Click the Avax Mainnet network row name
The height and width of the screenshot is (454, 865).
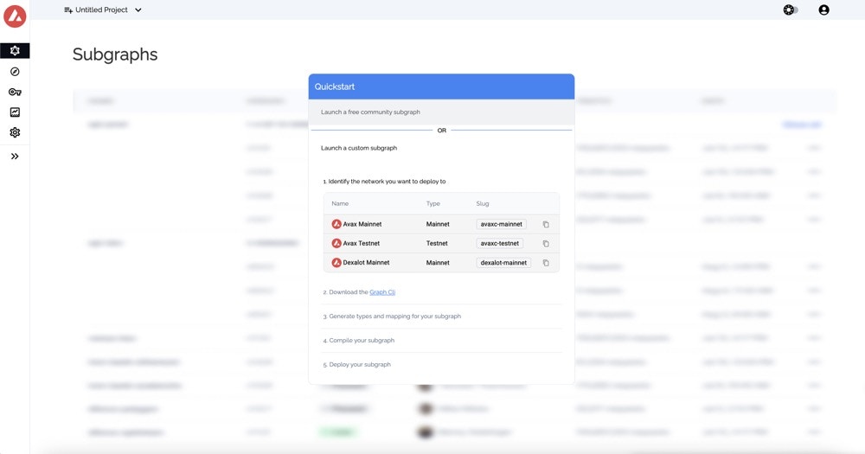click(x=362, y=225)
